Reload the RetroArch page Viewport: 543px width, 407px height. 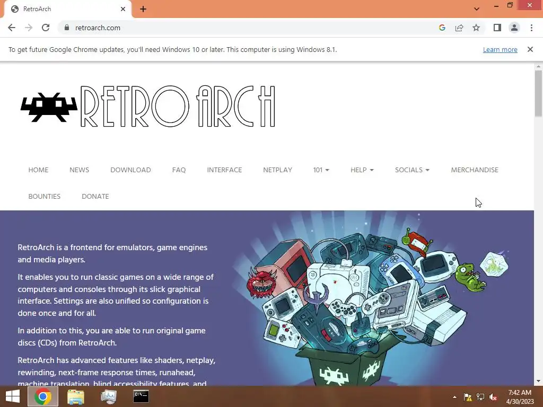[x=46, y=28]
